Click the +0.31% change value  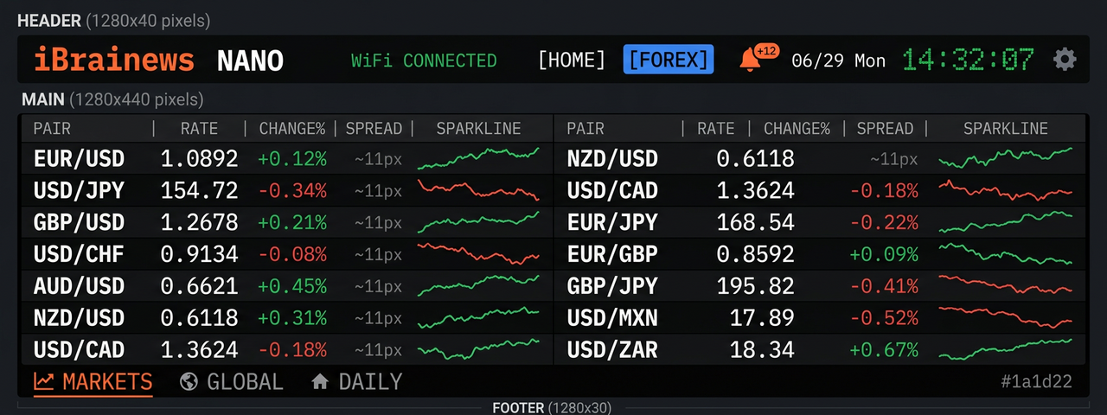tap(292, 318)
